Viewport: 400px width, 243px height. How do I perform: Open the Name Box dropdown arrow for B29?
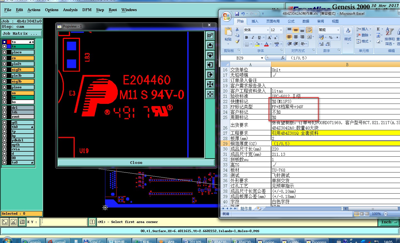(262, 58)
